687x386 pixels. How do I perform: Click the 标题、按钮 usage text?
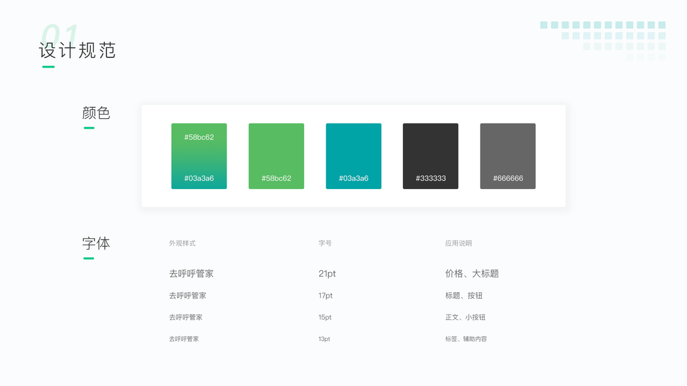[464, 295]
